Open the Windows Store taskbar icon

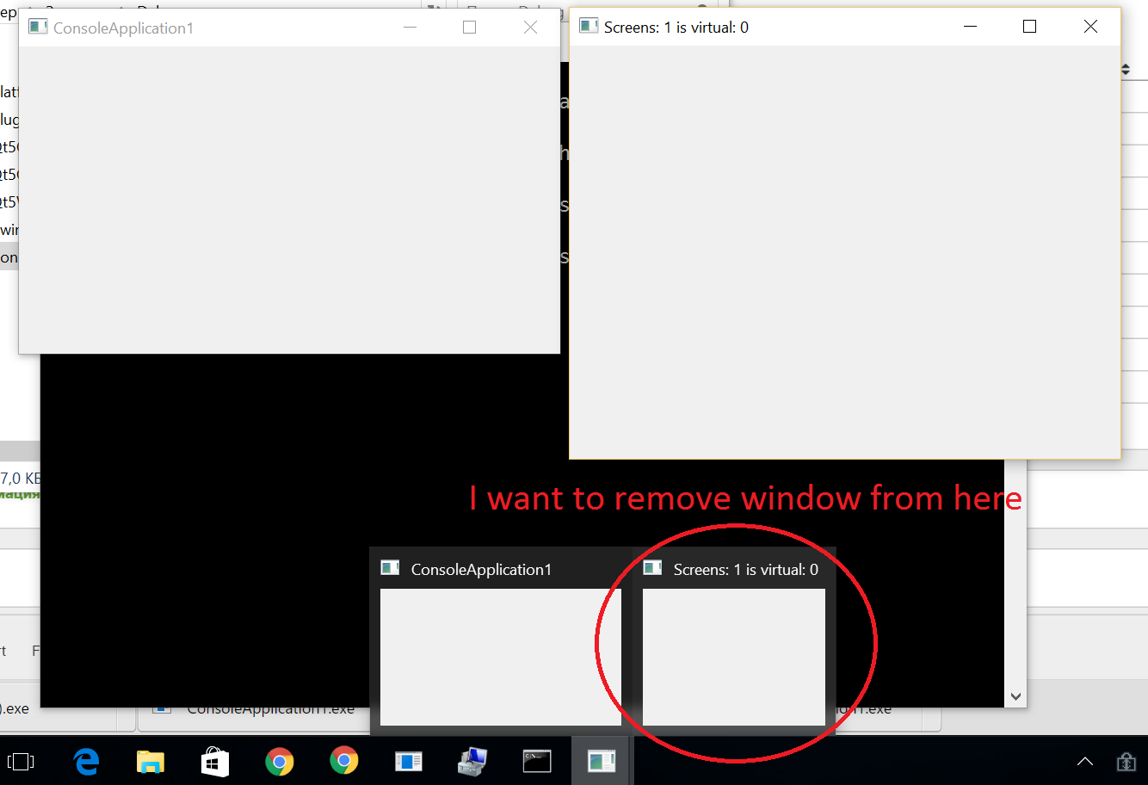[214, 761]
